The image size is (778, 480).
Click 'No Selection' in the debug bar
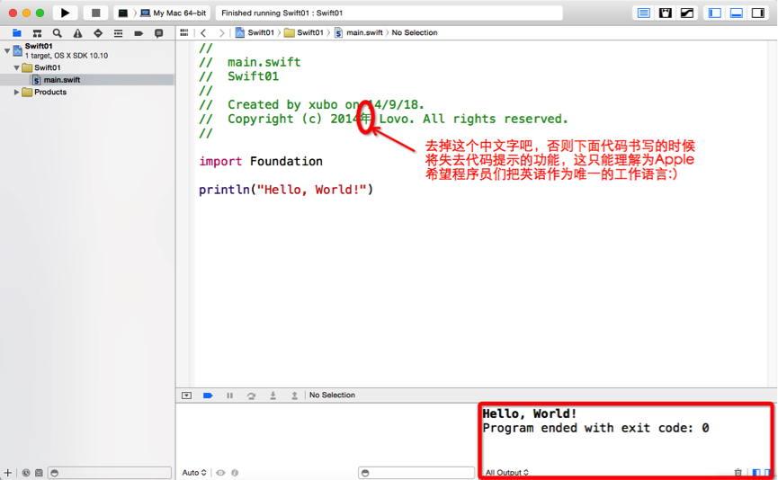pyautogui.click(x=332, y=396)
